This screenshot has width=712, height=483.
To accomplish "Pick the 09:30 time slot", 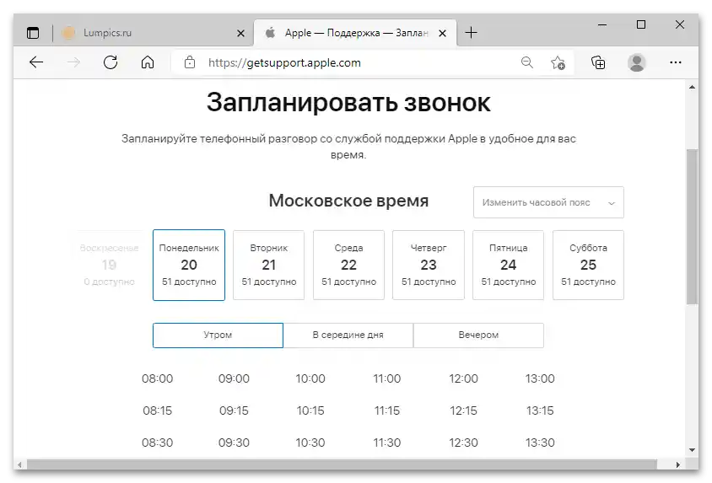I will (234, 443).
